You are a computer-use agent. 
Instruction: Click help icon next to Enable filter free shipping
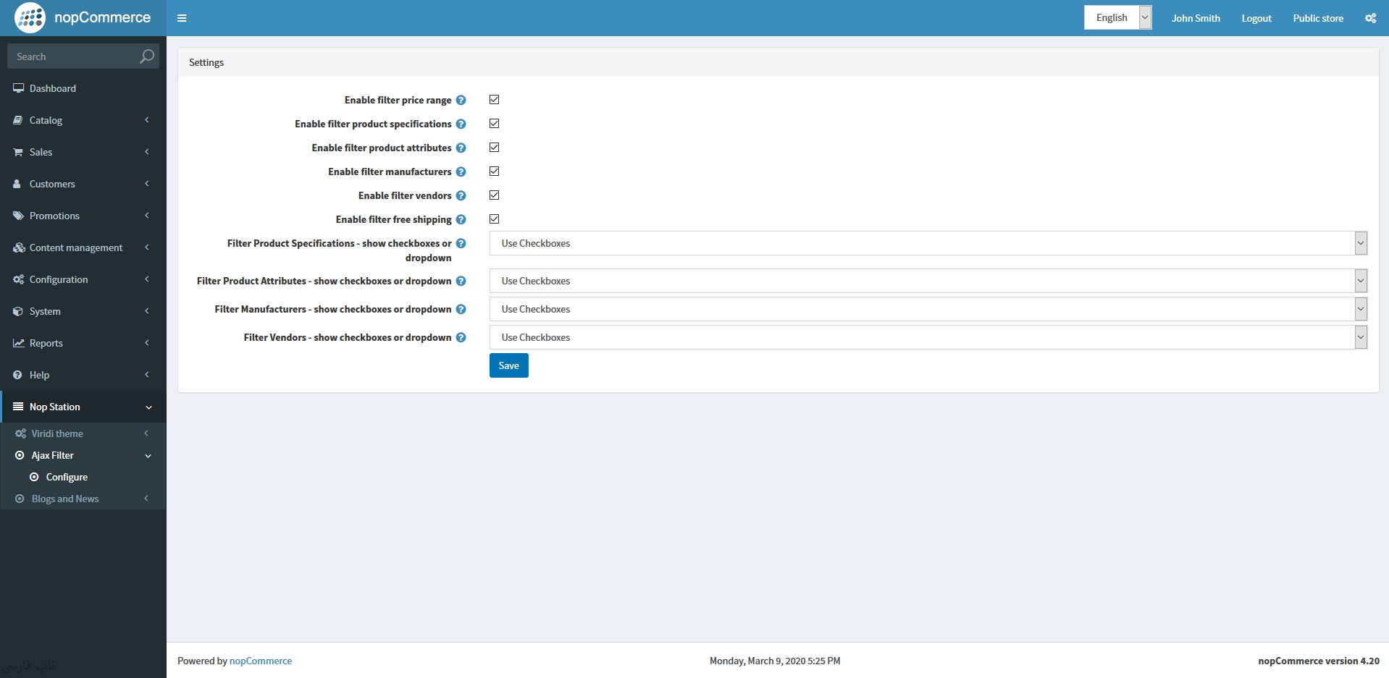coord(461,220)
